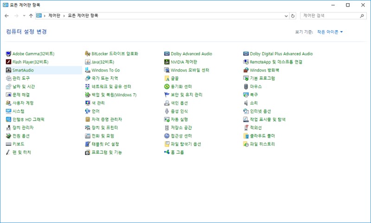
Task: Open the Adobe Gamma(32비트) icon
Action: [x=8, y=54]
